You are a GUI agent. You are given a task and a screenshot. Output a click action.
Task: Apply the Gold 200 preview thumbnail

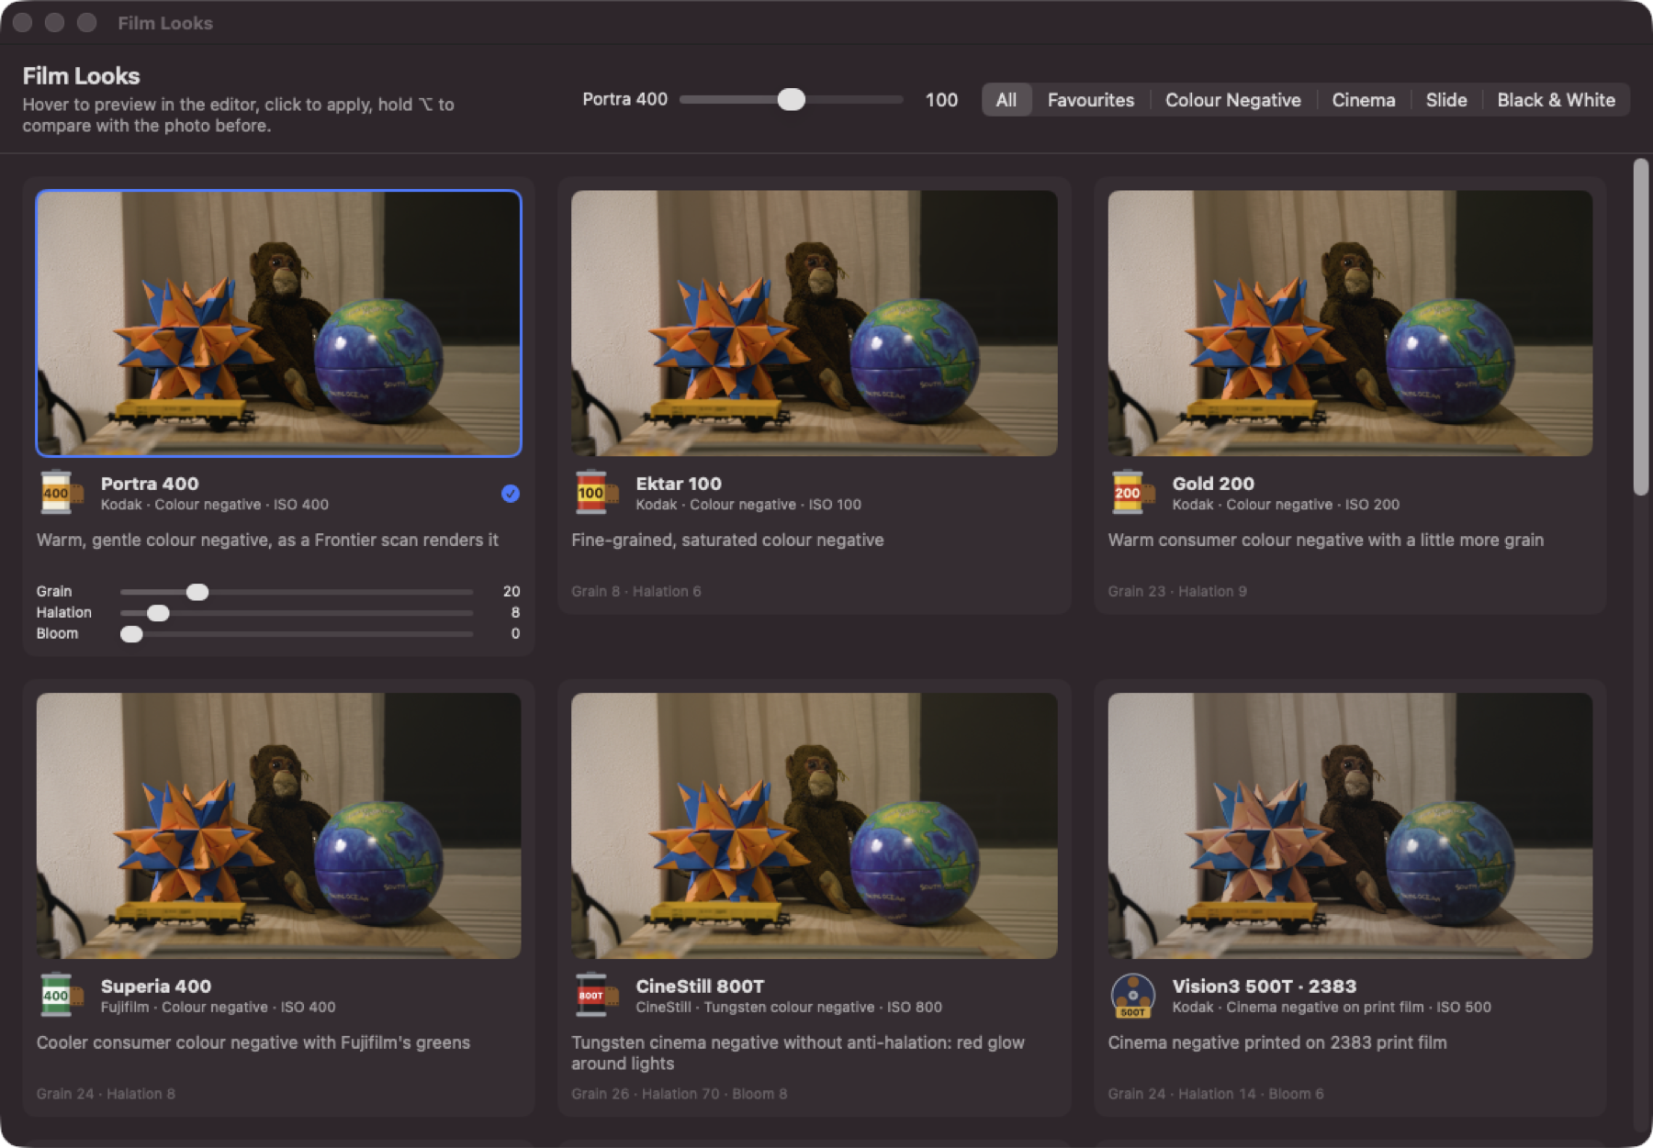[1350, 323]
